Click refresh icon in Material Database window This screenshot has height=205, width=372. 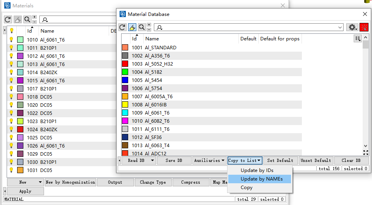(x=122, y=28)
